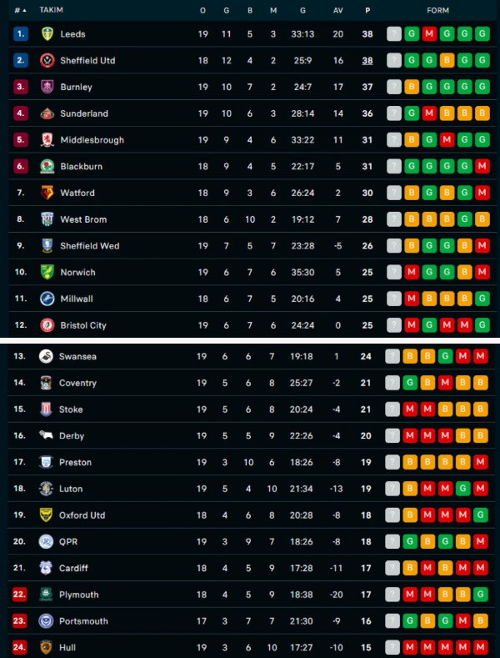Click Leeds' grey question mark form box

tap(394, 34)
